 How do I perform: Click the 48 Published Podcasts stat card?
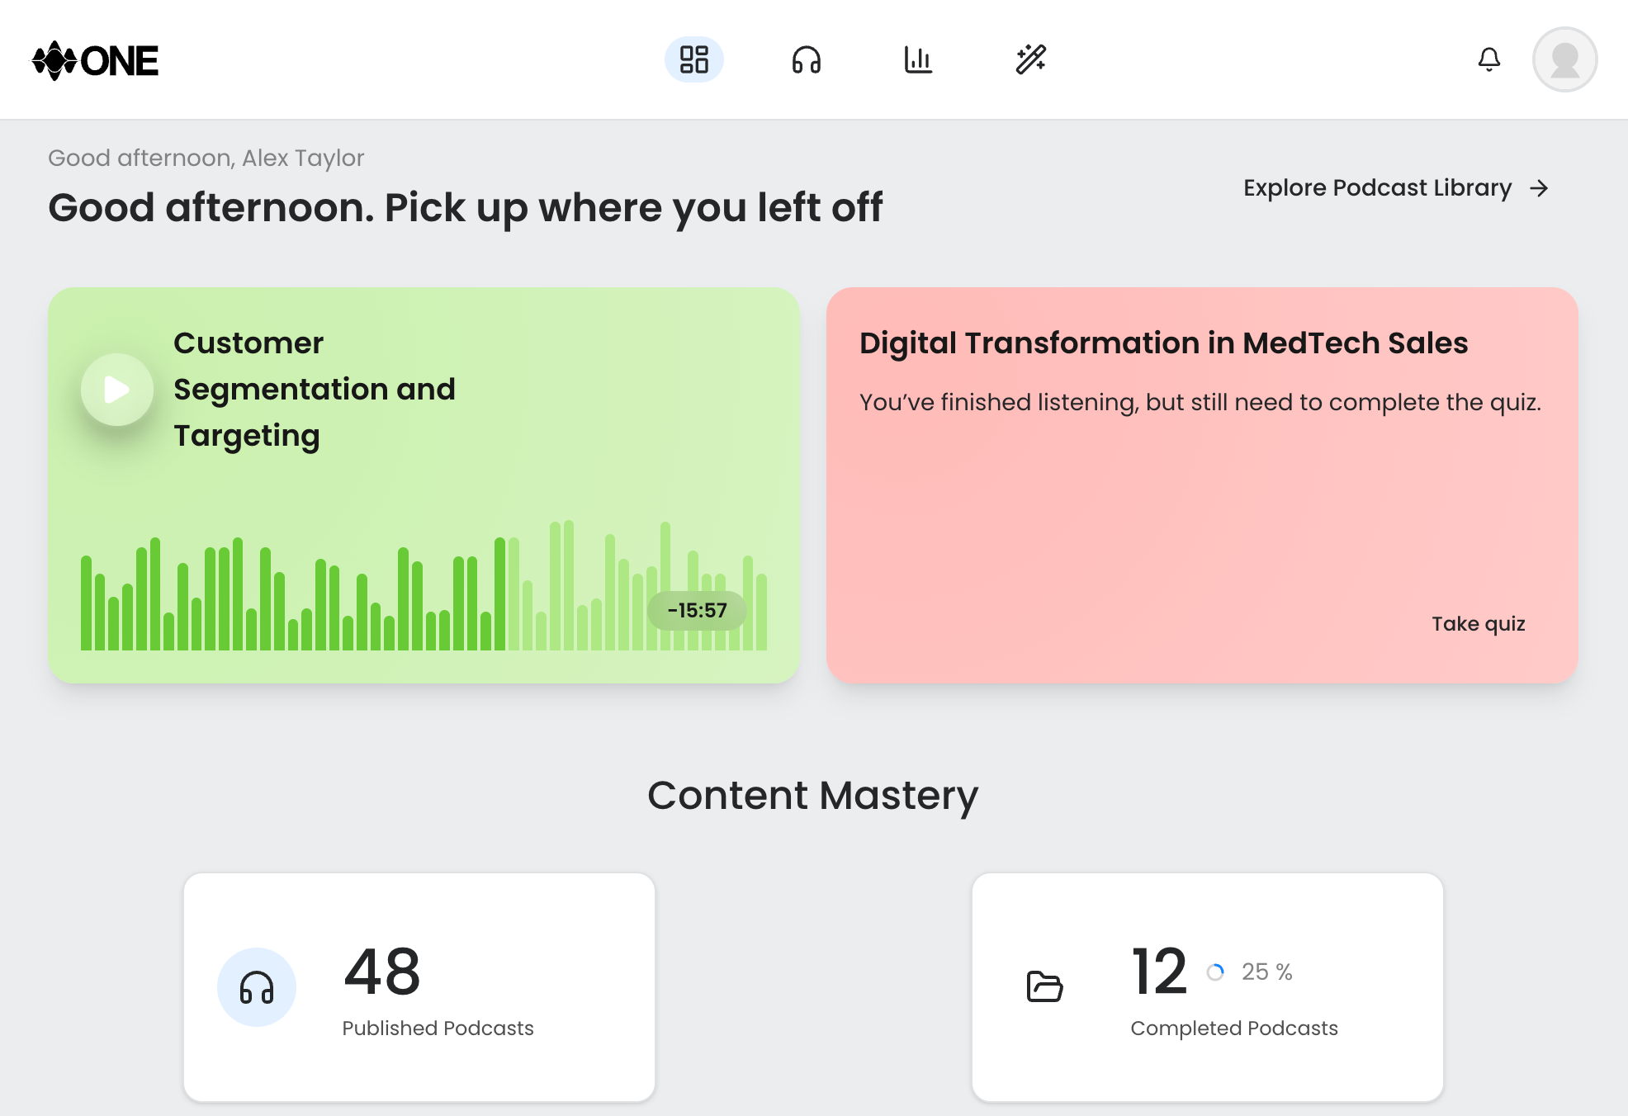coord(419,988)
